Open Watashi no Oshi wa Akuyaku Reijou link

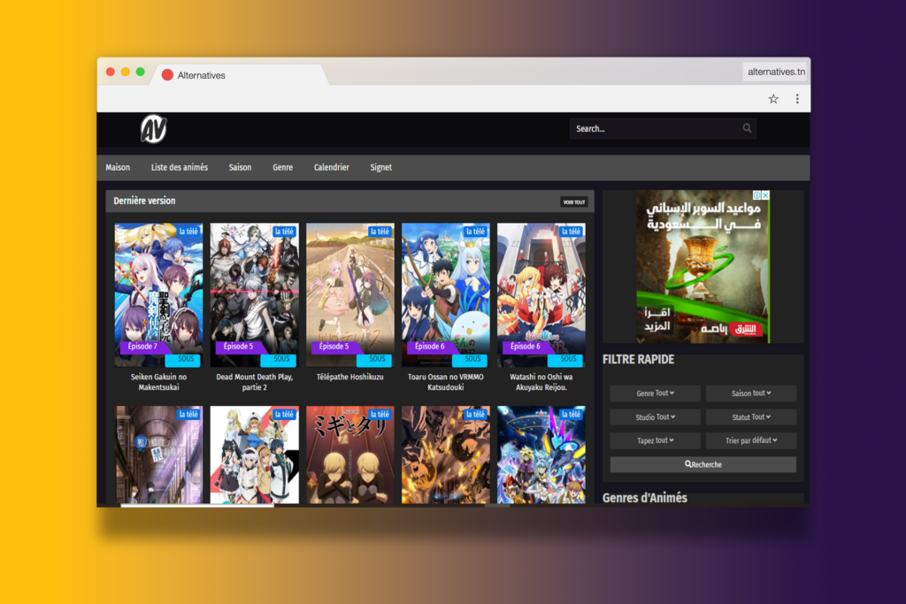point(541,382)
